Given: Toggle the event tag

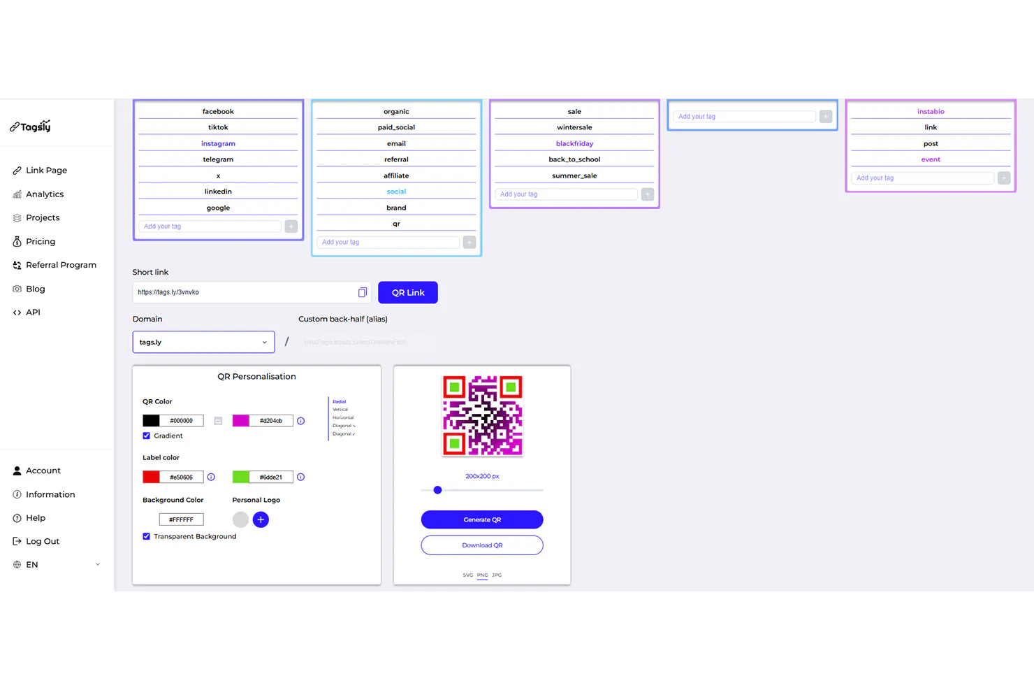Looking at the screenshot, I should pos(931,159).
